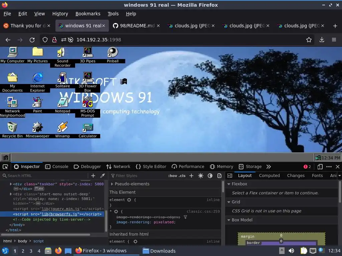Viewport: 342px width, 256px height.
Task: Open a new browser tab
Action: [335, 26]
